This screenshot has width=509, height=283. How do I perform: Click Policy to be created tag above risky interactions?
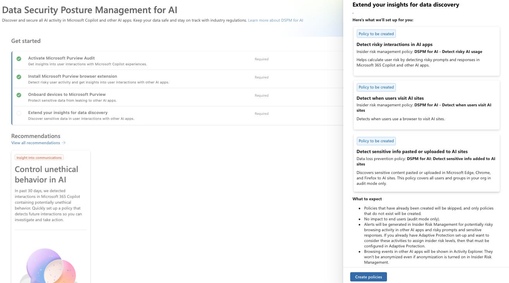pos(376,34)
